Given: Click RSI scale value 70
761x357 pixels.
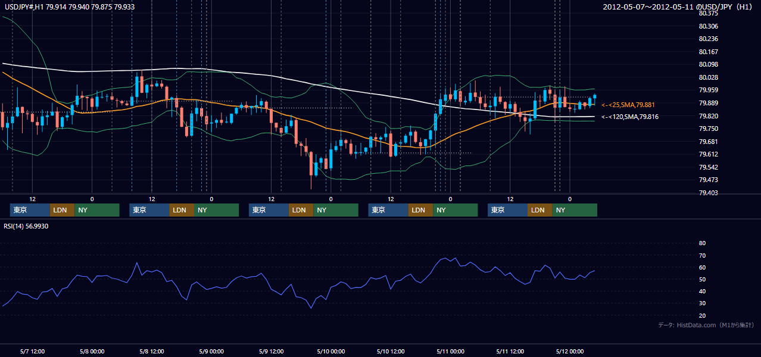Looking at the screenshot, I should tap(702, 255).
